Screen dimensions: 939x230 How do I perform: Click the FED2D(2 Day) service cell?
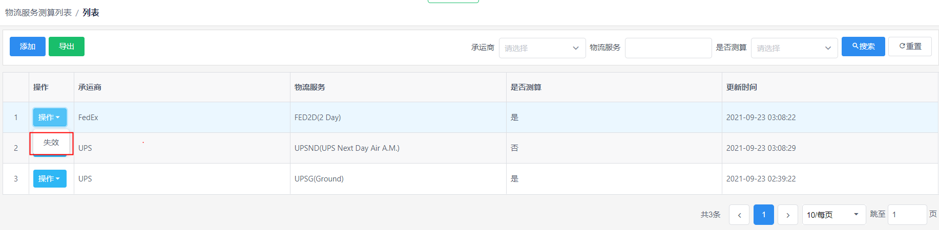coord(398,118)
